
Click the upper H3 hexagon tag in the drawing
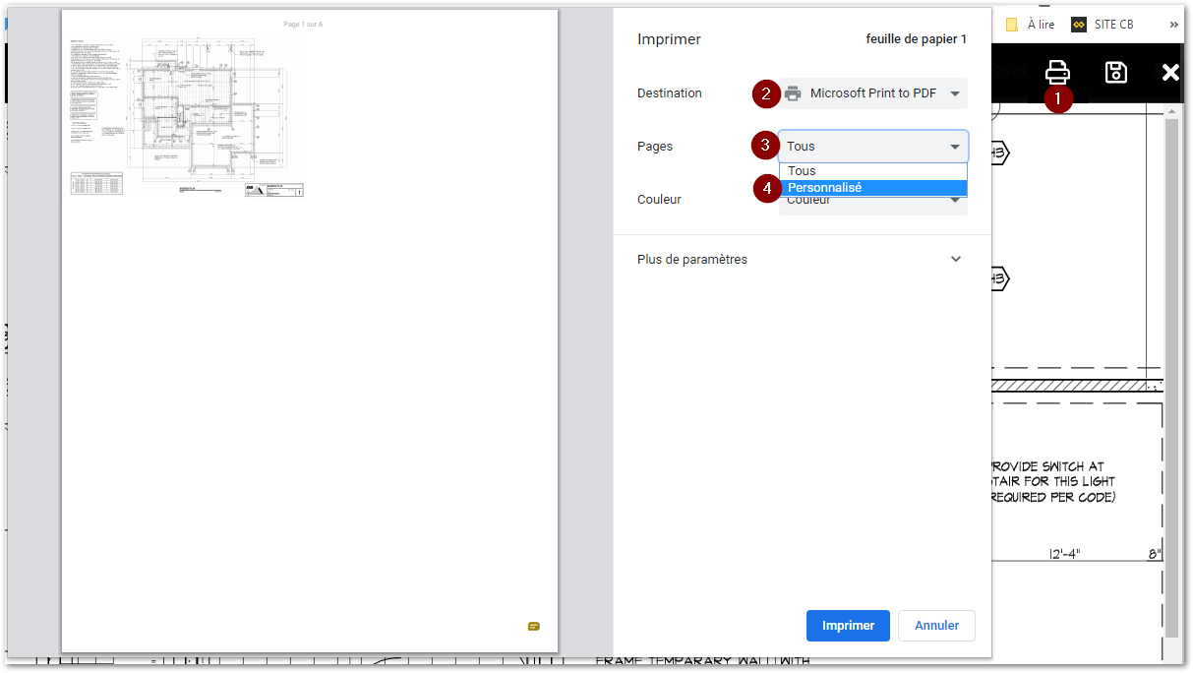[x=999, y=153]
